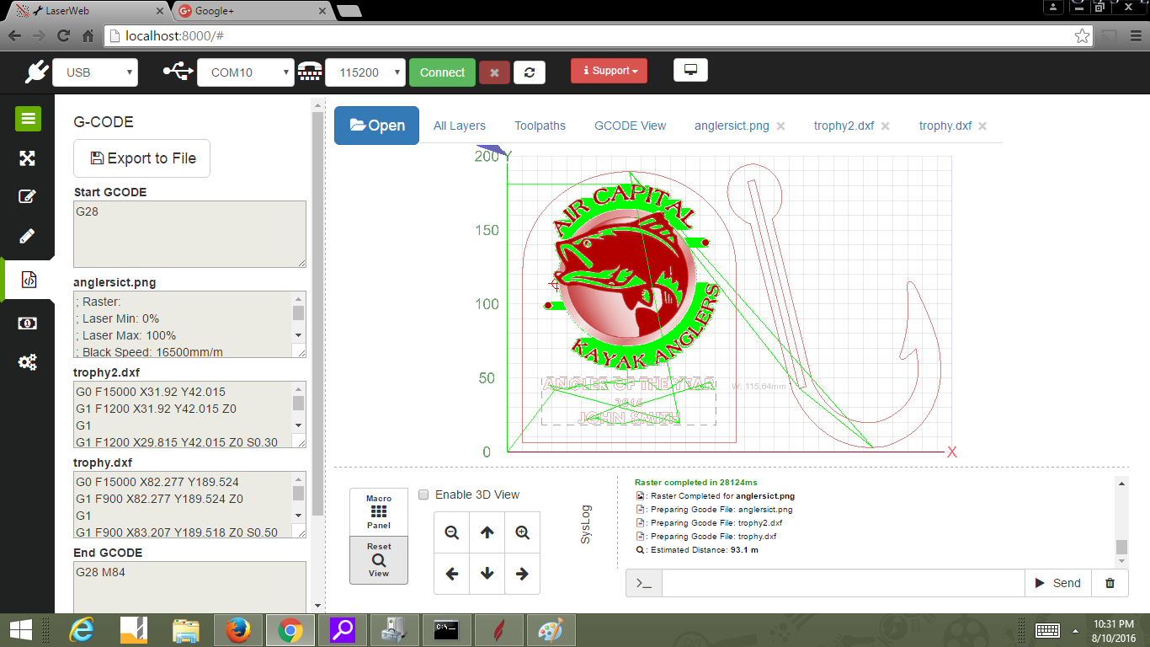Click the red X disconnect button
This screenshot has width=1150, height=647.
tap(494, 72)
